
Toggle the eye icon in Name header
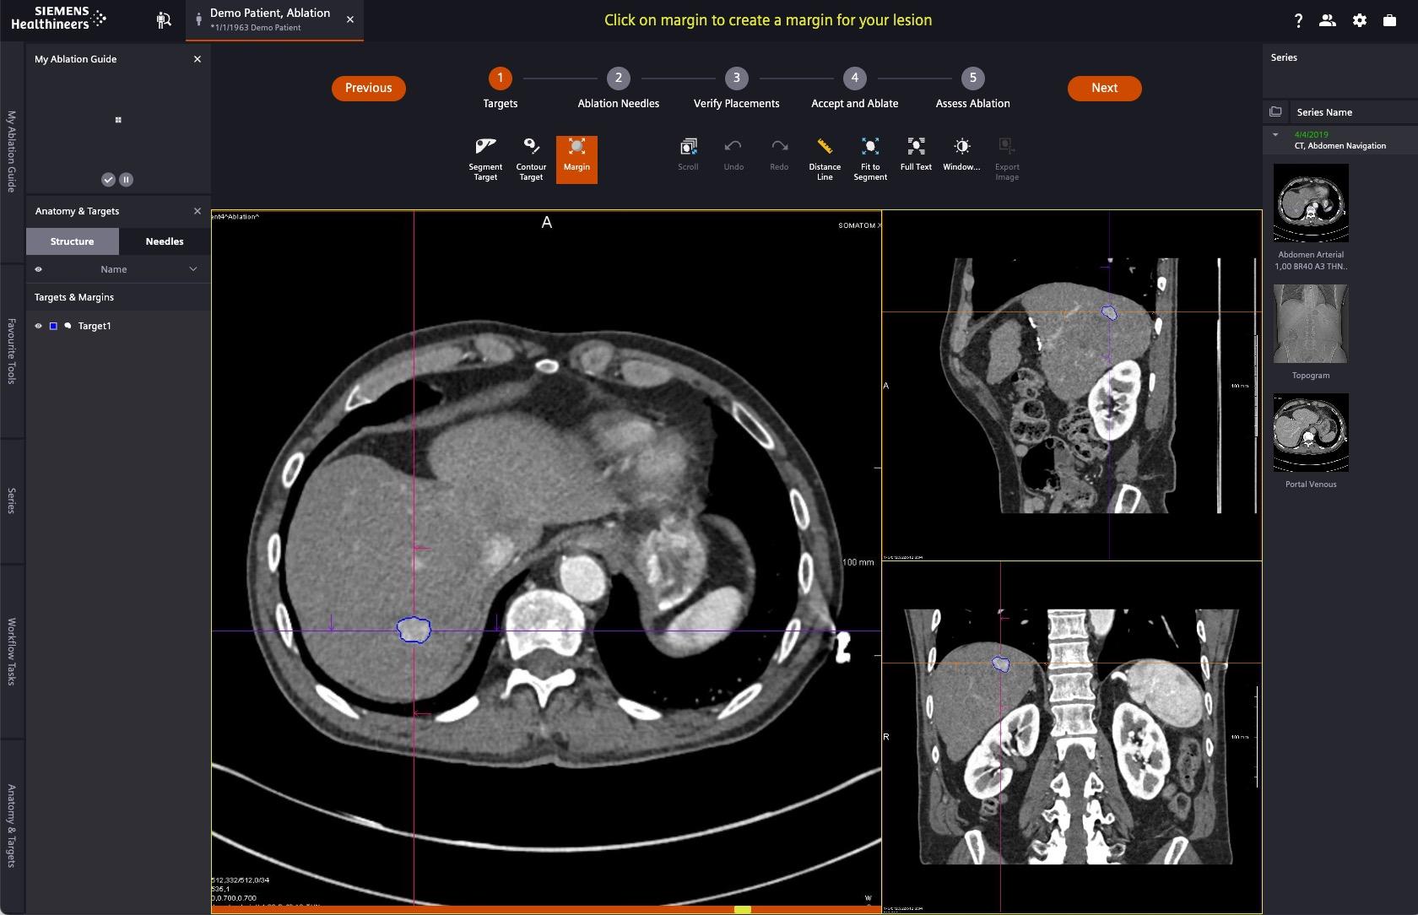(x=38, y=269)
